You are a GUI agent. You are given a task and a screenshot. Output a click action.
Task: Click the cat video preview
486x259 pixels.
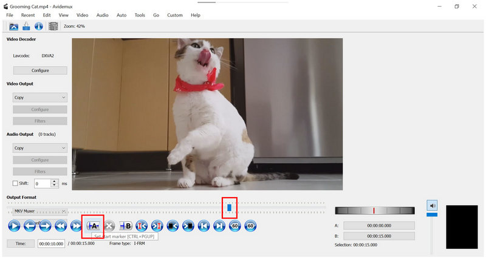tap(207, 114)
